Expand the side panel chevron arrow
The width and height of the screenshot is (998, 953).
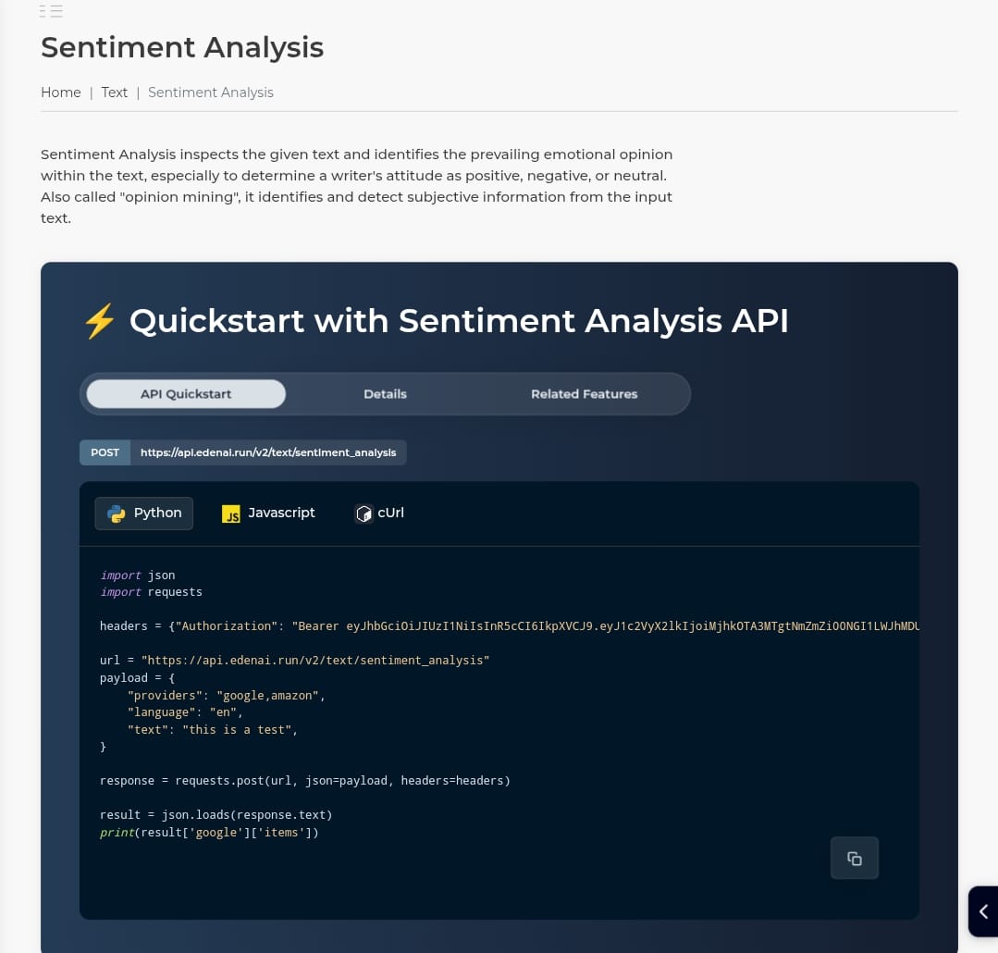coord(983,911)
